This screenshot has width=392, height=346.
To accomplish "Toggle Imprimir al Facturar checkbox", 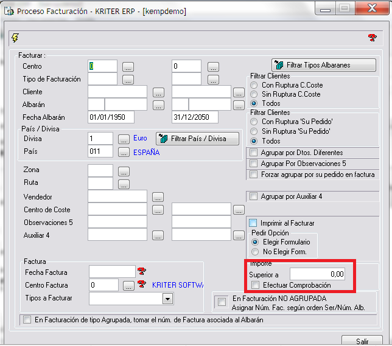I will coord(254,223).
